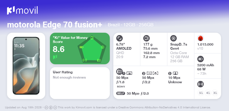The height and width of the screenshot is (111, 229).
Task: Select the 4G network badge
Action: pyautogui.click(x=208, y=93)
